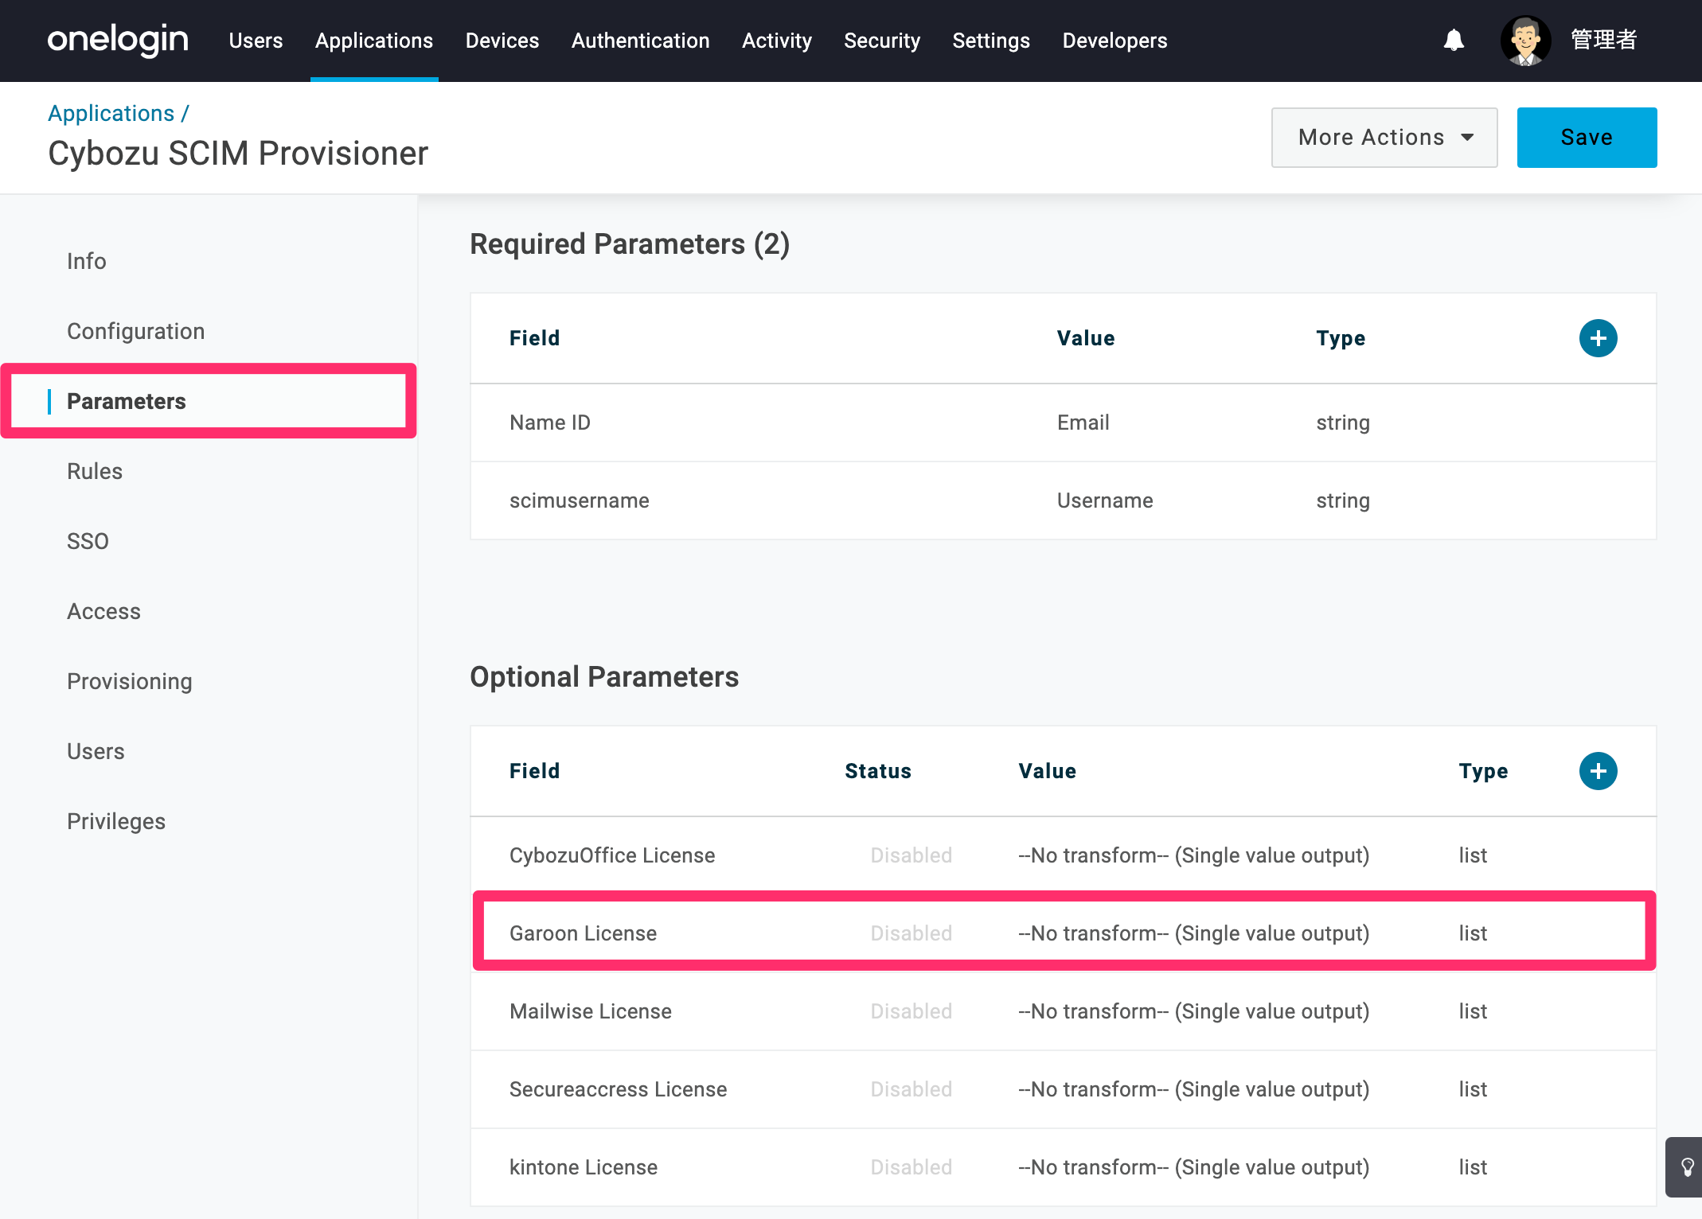This screenshot has height=1219, width=1702.
Task: Expand the More Actions dropdown
Action: pos(1384,138)
